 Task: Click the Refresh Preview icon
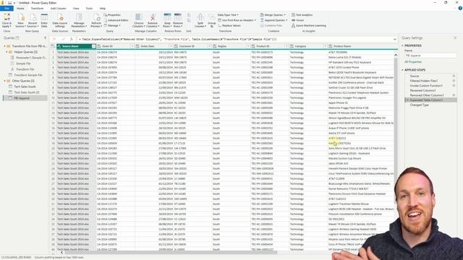96,20
